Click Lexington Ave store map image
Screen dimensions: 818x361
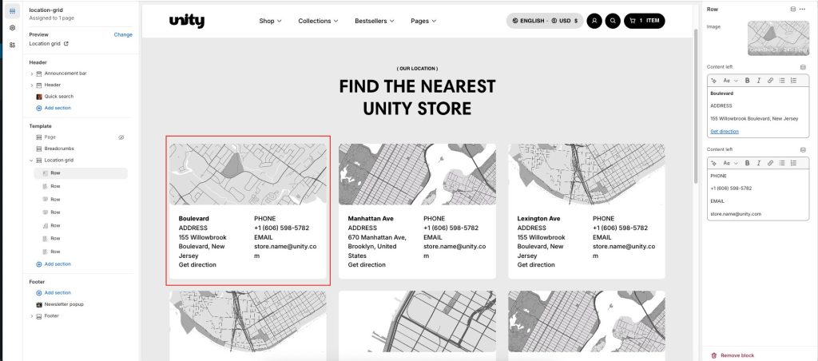(x=587, y=174)
